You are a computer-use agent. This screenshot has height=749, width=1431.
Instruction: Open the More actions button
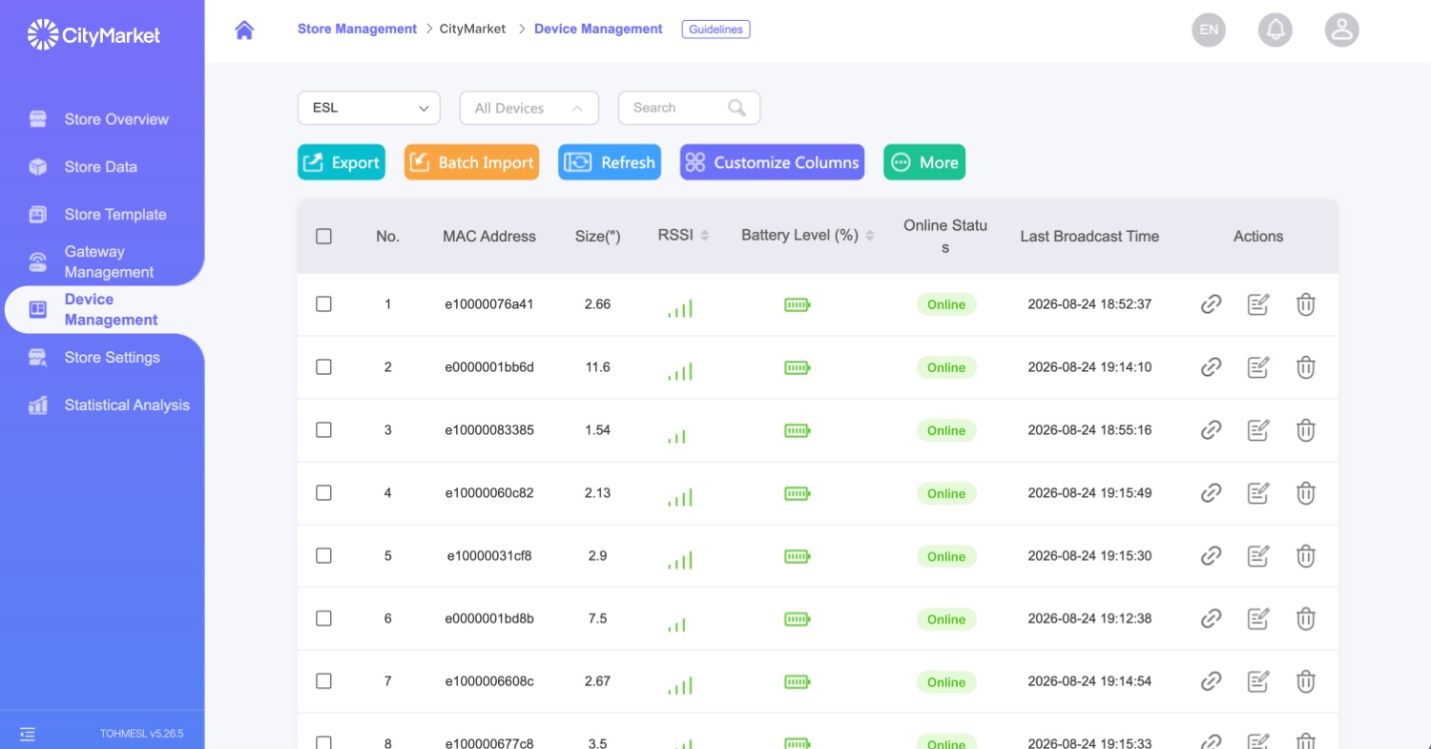click(924, 162)
